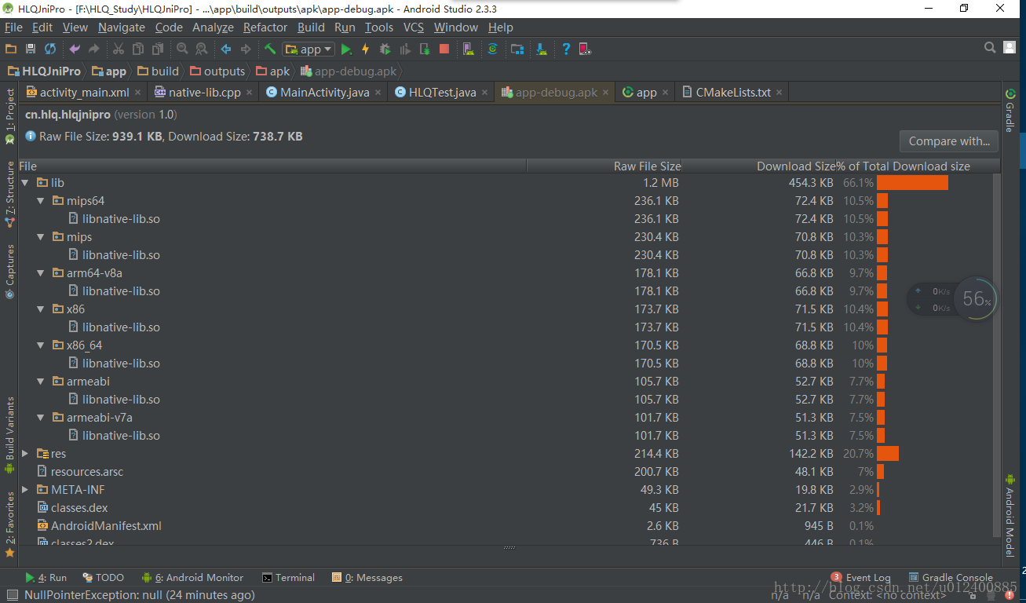Open the Analyze menu
This screenshot has height=603, width=1026.
[213, 27]
